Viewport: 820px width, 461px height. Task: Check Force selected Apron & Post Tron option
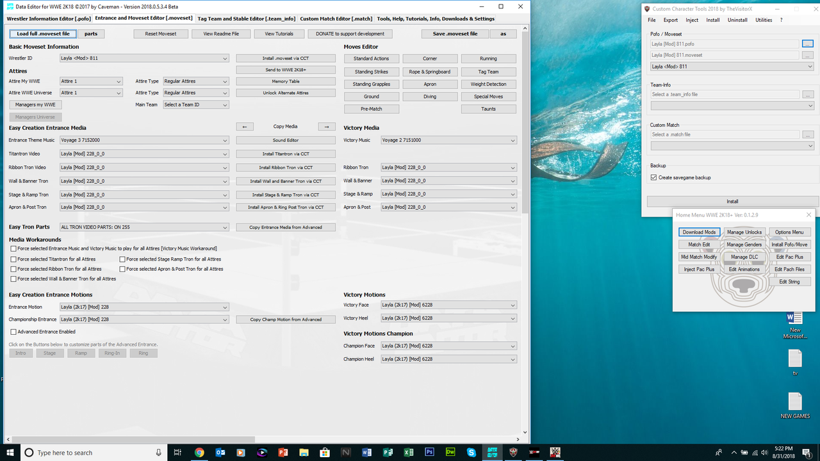pyautogui.click(x=122, y=269)
